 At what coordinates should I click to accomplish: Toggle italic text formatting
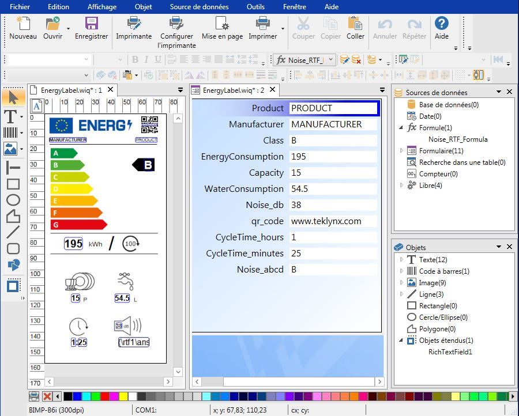[x=146, y=59]
